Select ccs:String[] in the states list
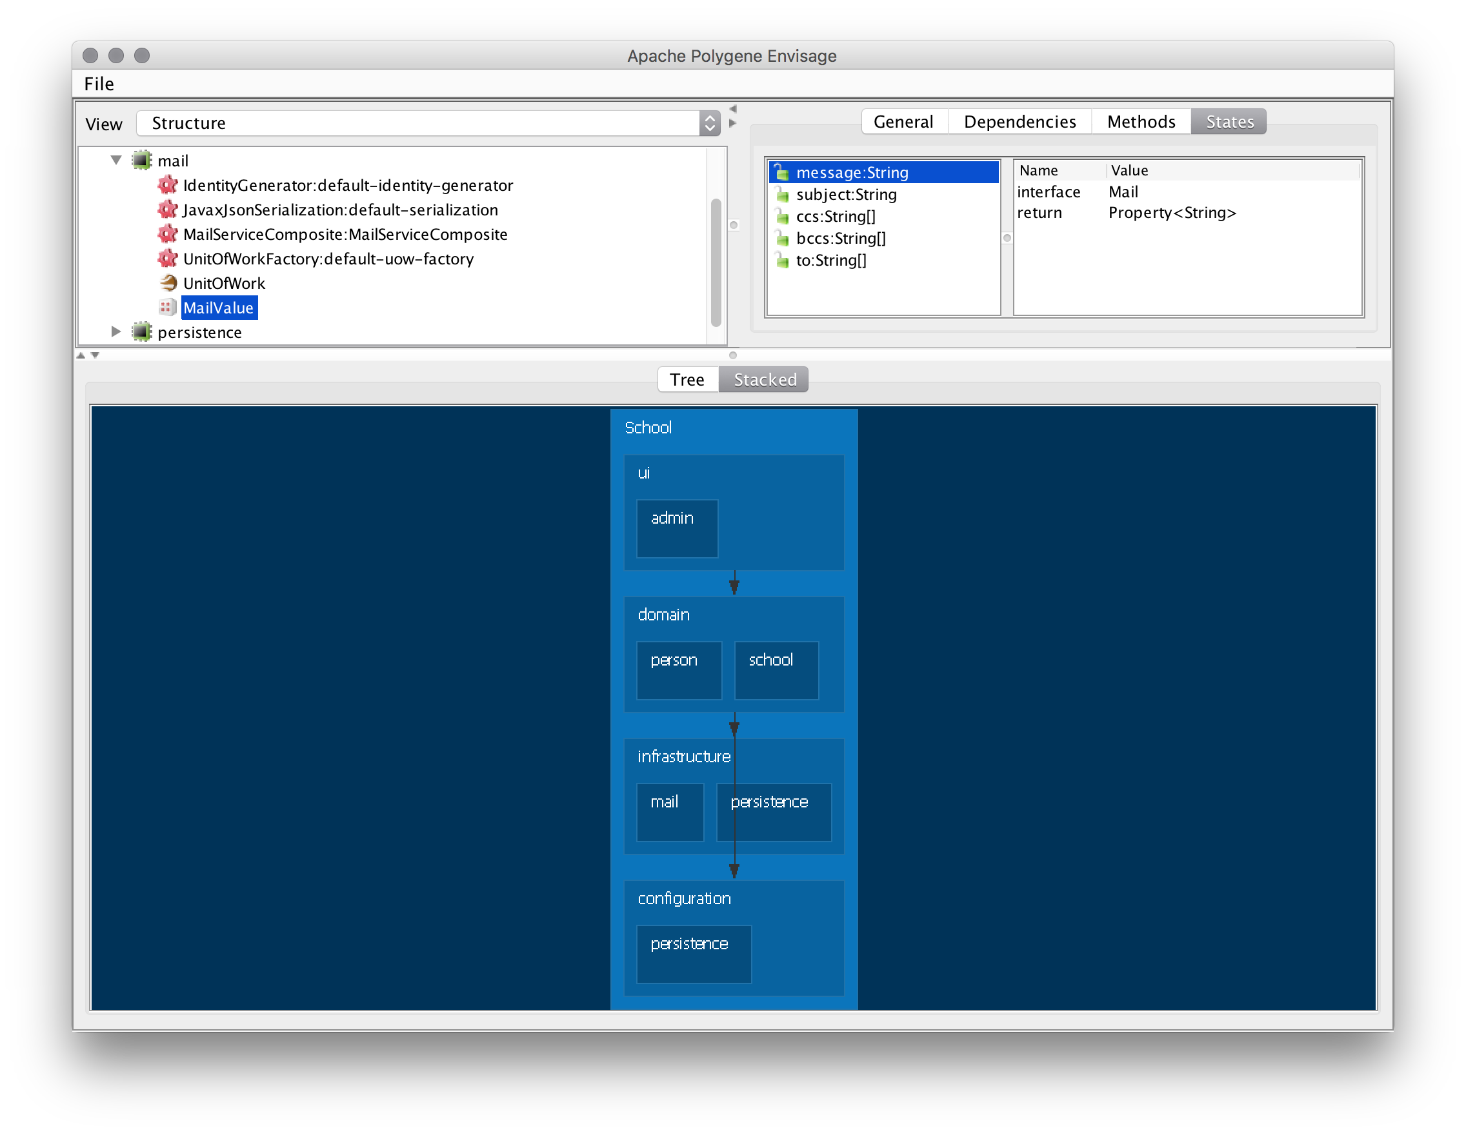This screenshot has width=1466, height=1135. 835,217
